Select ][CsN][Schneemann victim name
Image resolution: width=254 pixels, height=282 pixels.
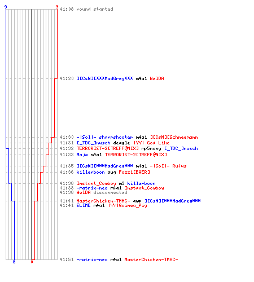point(174,137)
